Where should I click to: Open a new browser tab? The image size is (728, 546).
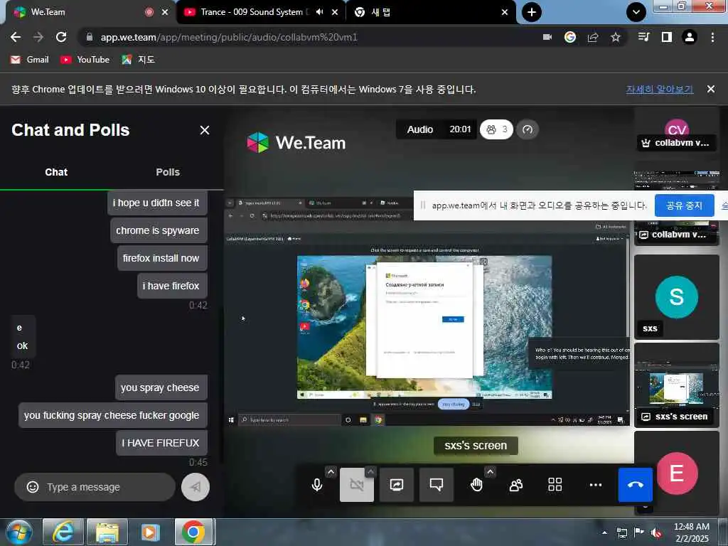532,12
